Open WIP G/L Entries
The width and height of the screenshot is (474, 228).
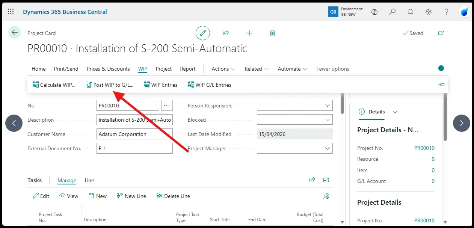(210, 85)
